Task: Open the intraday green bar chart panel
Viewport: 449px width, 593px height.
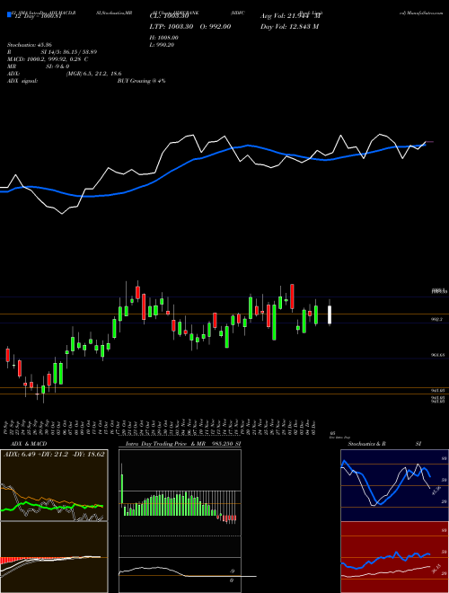Action: click(x=180, y=503)
